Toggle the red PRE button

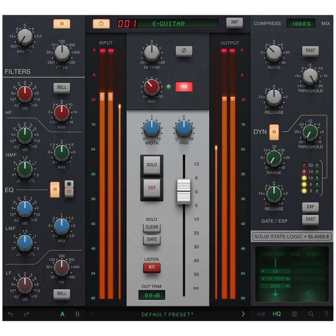184,87
